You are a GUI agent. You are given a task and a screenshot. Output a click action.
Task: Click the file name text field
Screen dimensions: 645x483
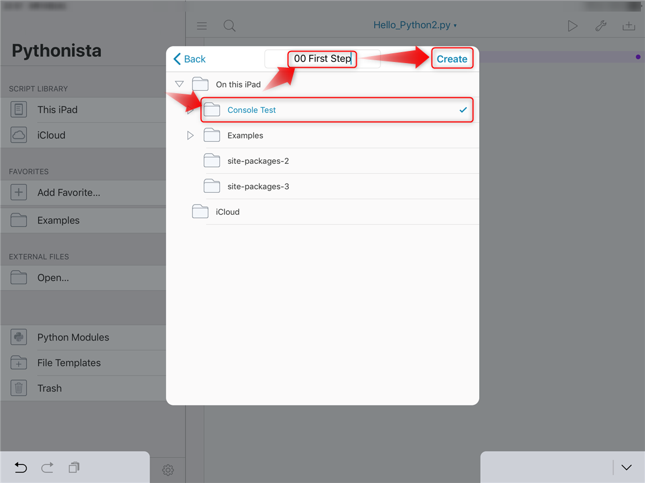point(322,59)
